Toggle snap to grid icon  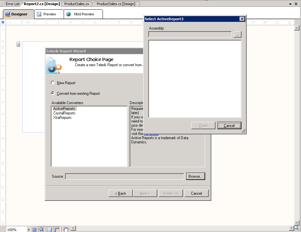point(41,229)
